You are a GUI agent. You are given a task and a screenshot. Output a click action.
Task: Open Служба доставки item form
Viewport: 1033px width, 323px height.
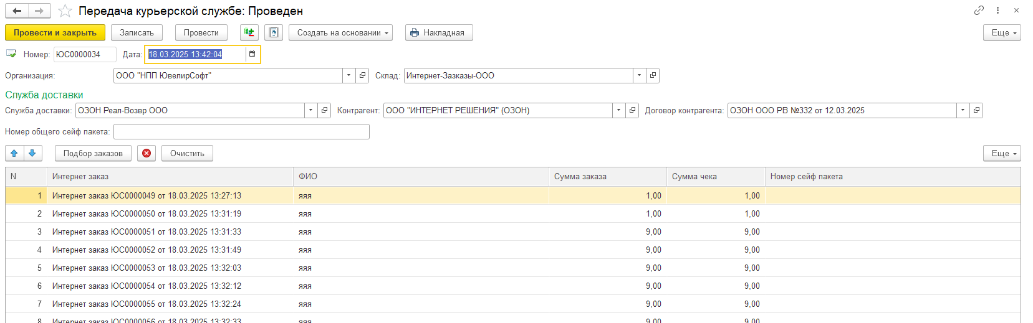[324, 110]
